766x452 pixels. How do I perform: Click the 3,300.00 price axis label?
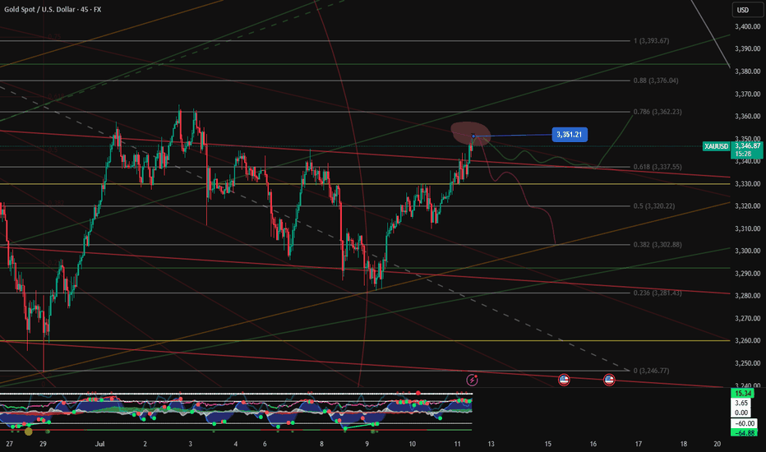pos(747,251)
